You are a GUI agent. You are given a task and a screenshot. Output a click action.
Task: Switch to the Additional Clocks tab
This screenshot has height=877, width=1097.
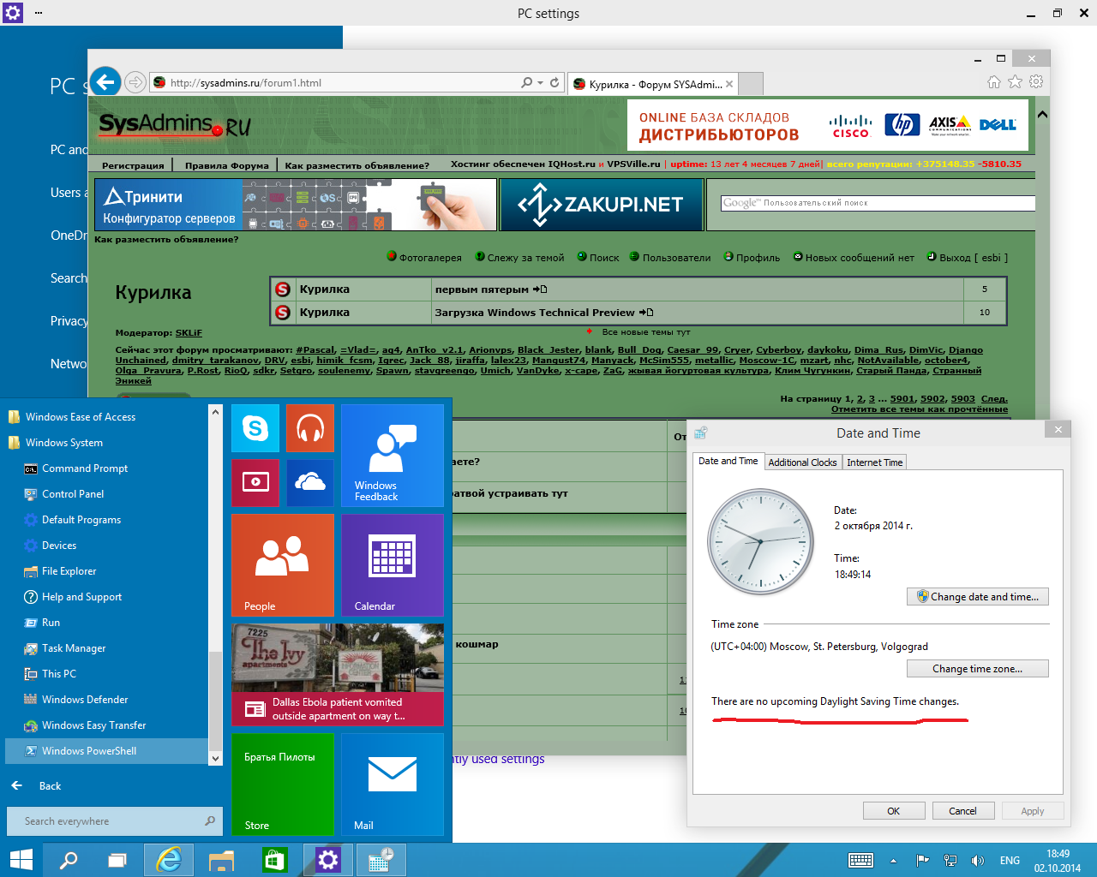pyautogui.click(x=802, y=462)
